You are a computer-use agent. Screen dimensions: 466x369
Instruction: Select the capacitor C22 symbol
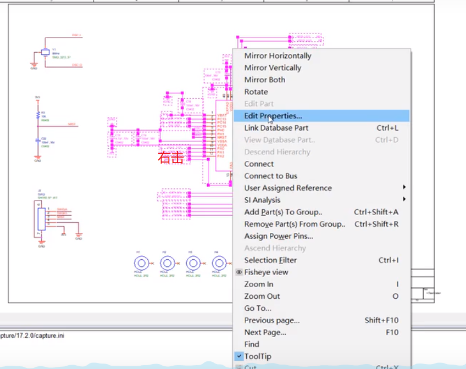[38, 141]
